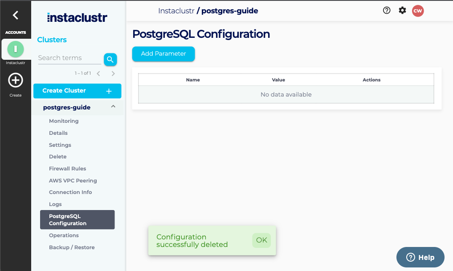Go to the next clusters page
This screenshot has width=453, height=271.
click(x=113, y=73)
